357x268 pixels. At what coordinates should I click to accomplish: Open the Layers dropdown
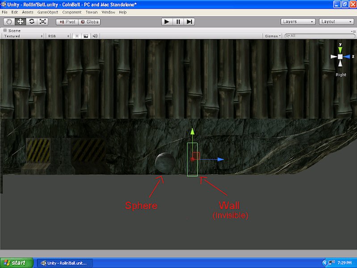point(298,21)
